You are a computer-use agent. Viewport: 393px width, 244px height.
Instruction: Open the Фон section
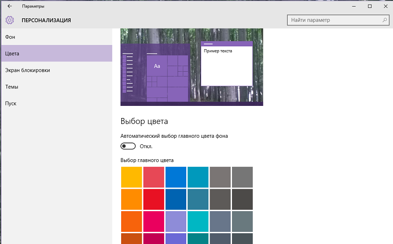[x=10, y=37]
